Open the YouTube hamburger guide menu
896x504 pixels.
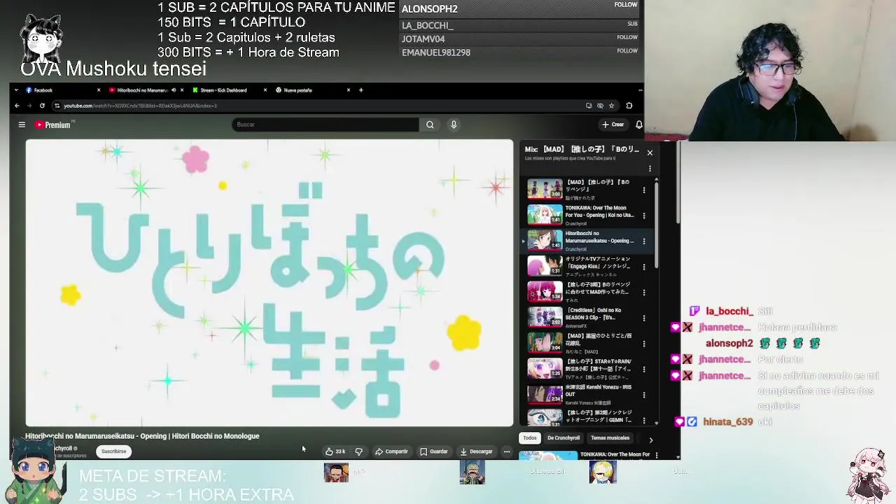(x=22, y=125)
